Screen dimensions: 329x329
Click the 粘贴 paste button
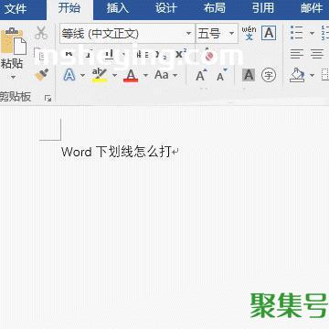pyautogui.click(x=13, y=54)
